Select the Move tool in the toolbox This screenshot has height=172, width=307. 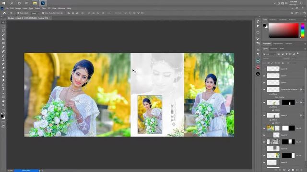tap(3, 22)
